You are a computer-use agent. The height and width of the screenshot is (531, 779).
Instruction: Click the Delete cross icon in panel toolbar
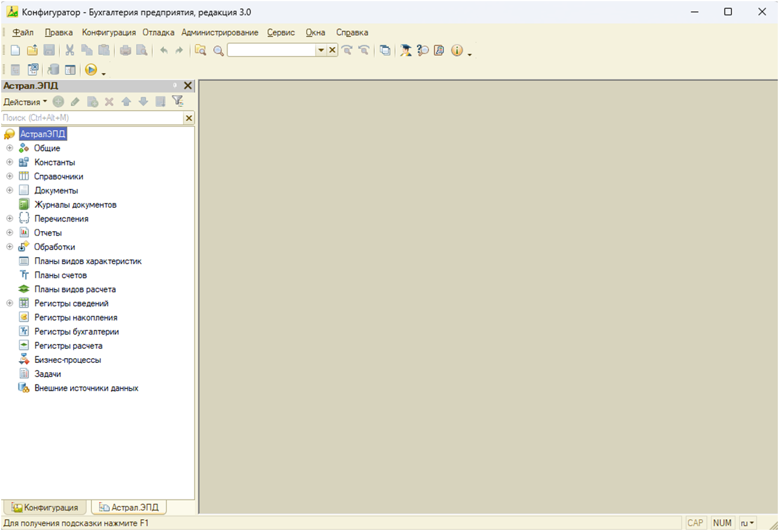(109, 102)
